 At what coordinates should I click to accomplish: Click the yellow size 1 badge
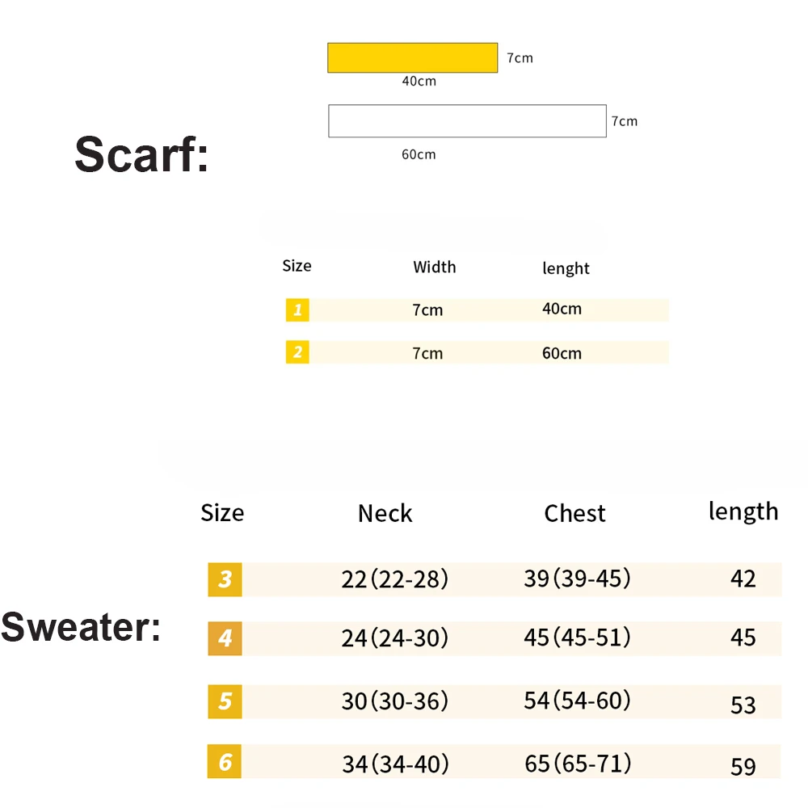click(x=297, y=309)
